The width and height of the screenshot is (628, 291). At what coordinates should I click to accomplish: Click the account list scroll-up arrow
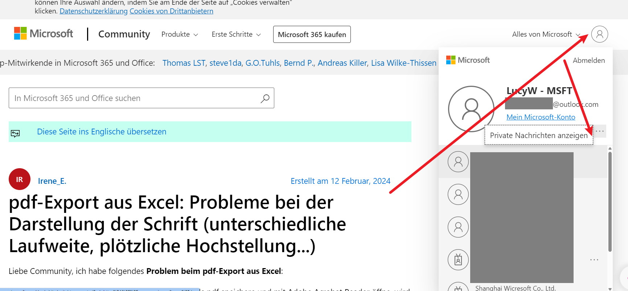click(x=610, y=148)
